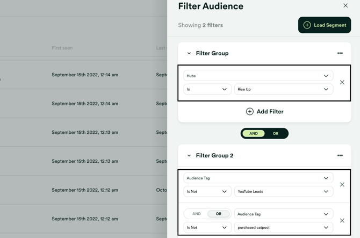360x238 pixels.
Task: Open Filter Group three-dots menu
Action: click(x=340, y=53)
